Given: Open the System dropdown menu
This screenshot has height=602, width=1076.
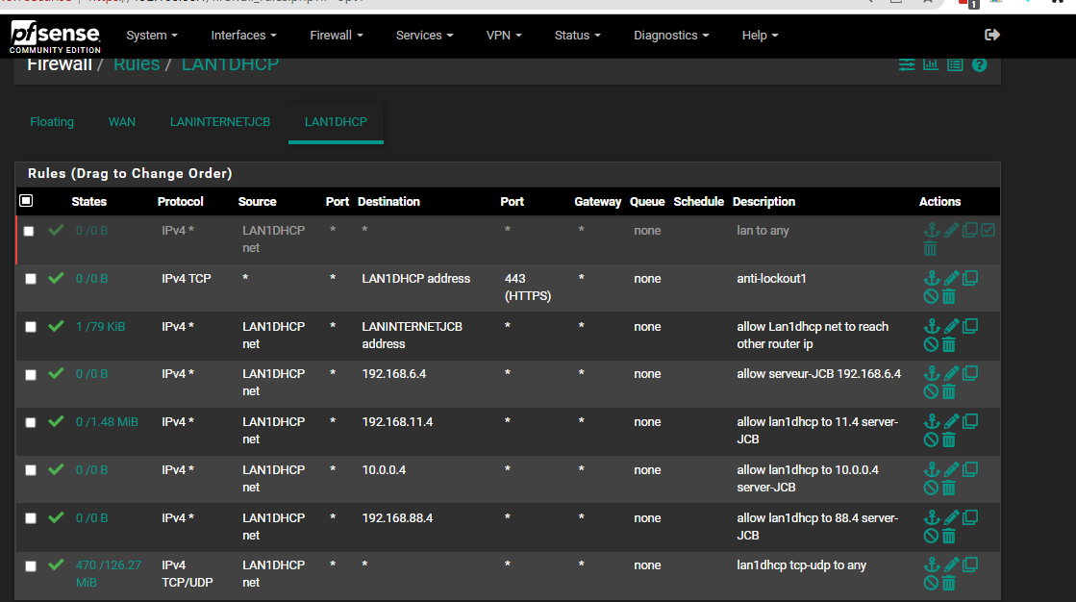Looking at the screenshot, I should (152, 35).
